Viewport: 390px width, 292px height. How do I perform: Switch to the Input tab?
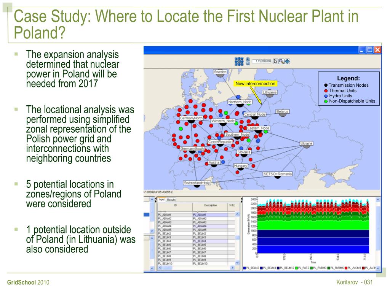tap(161, 199)
